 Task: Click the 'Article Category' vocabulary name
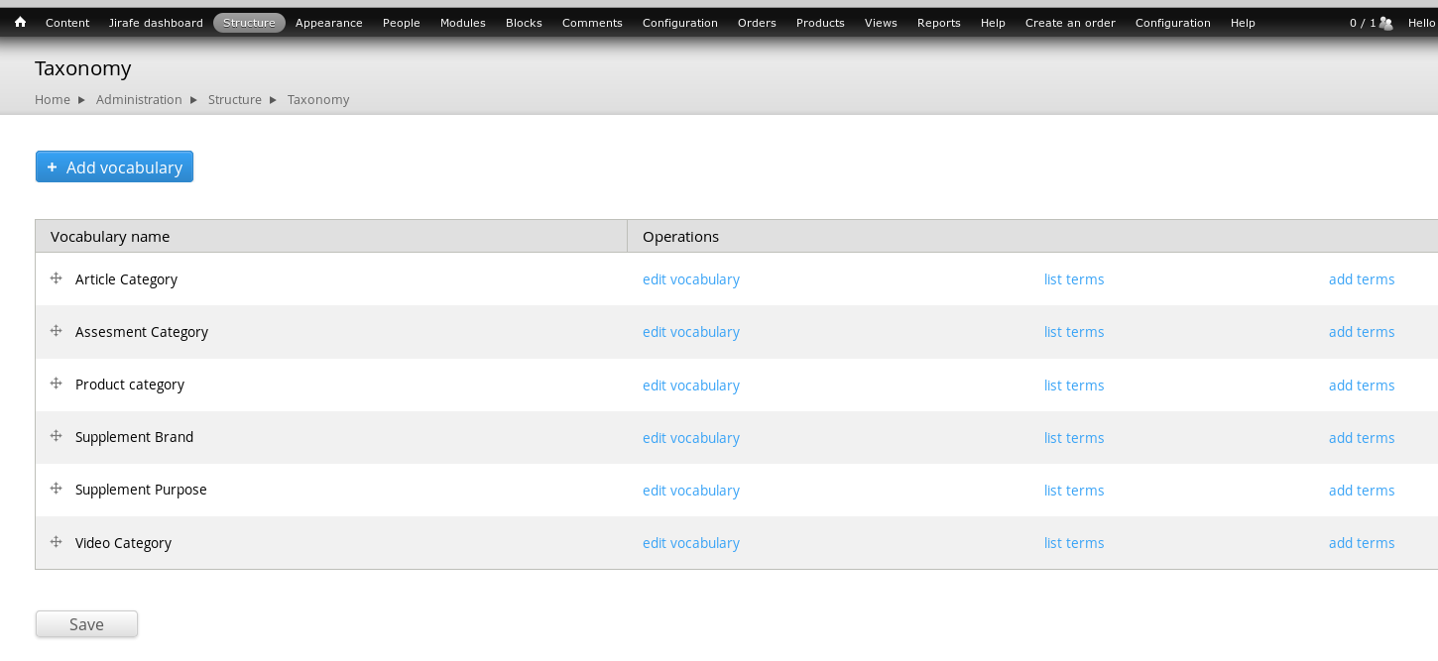(x=126, y=279)
